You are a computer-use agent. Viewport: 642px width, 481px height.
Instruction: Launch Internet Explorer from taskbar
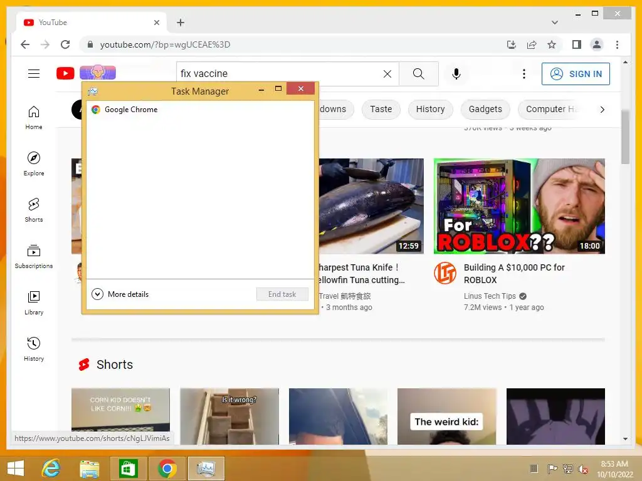point(51,468)
